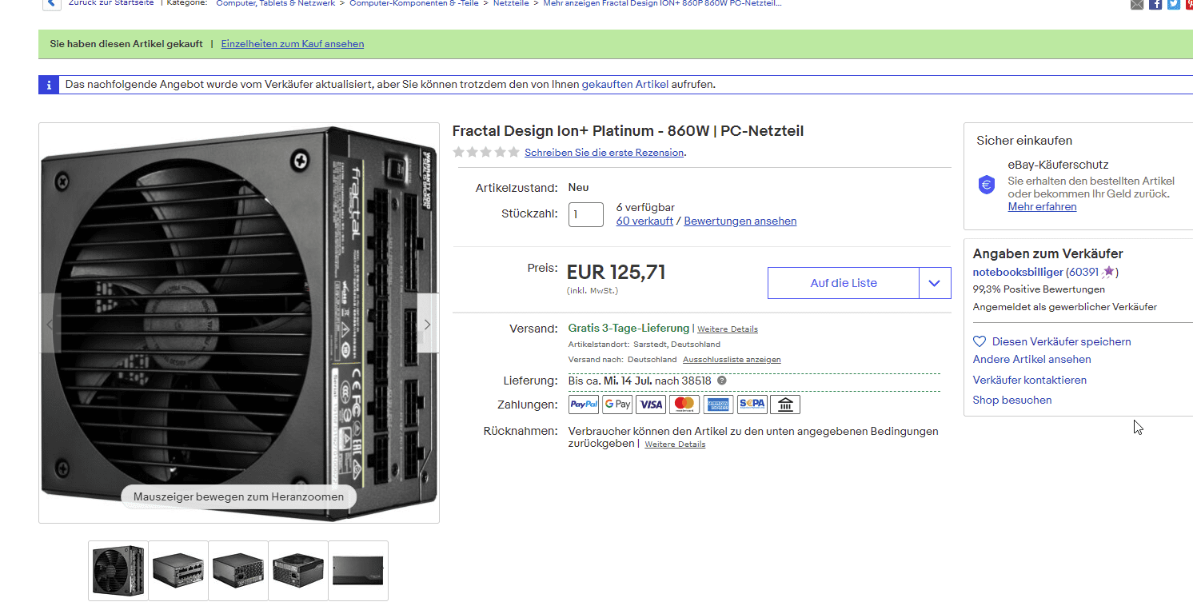Click the Netzteile breadcrumb category
This screenshot has width=1193, height=602.
511,3
